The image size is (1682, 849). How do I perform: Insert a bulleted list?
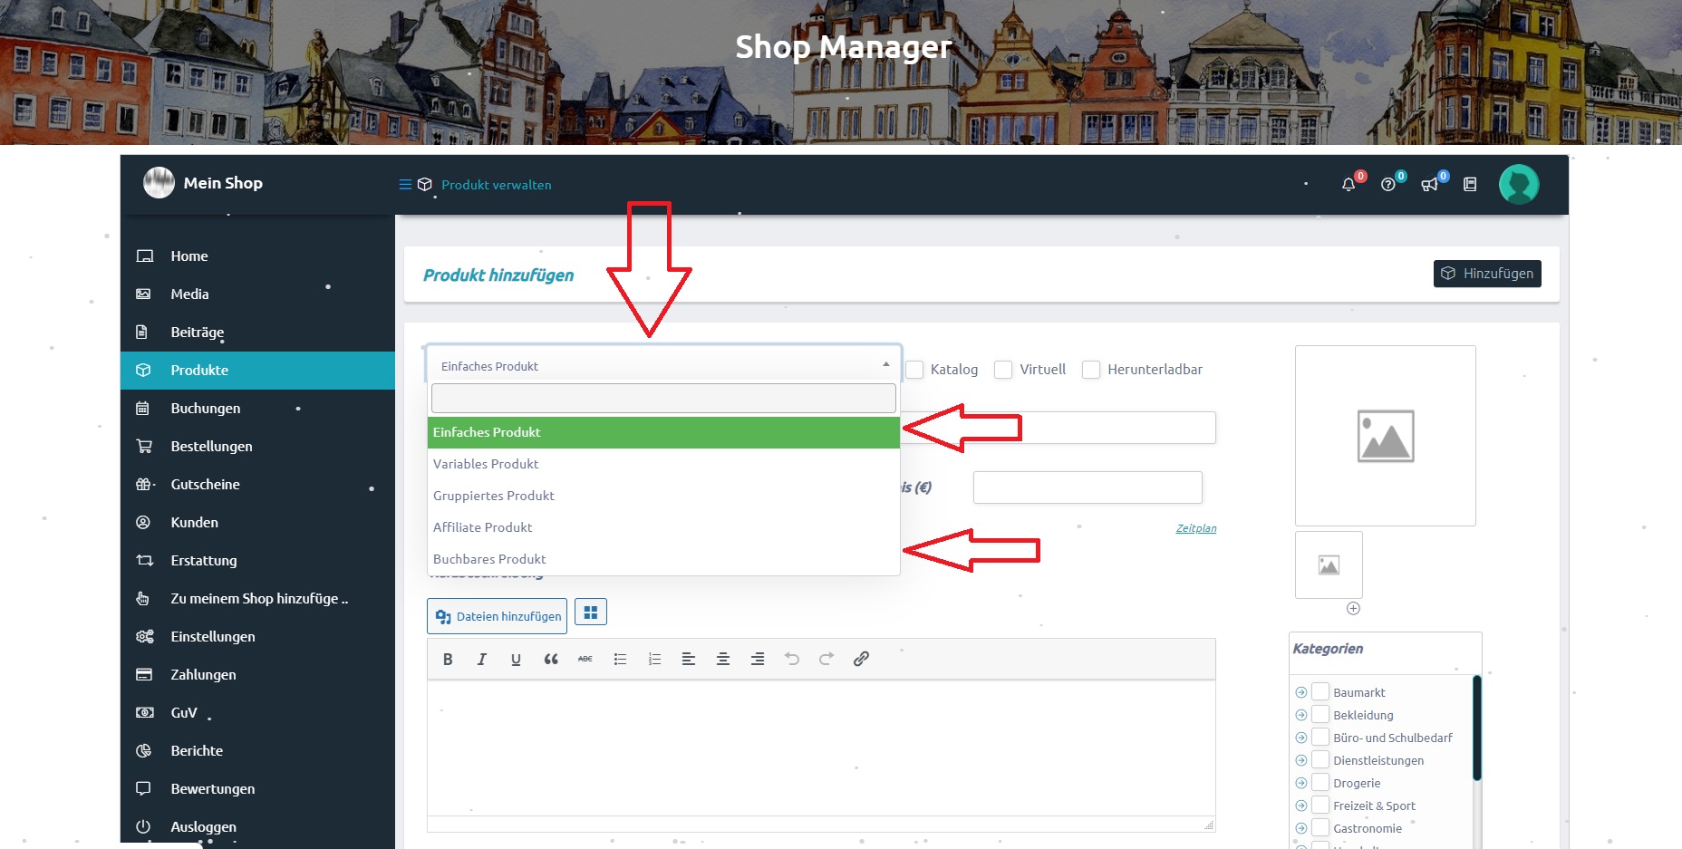pyautogui.click(x=620, y=659)
